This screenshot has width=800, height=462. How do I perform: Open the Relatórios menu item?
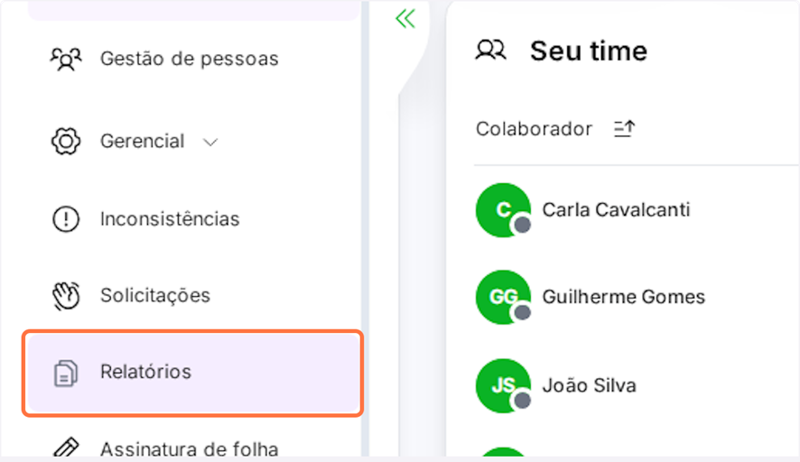coord(145,372)
